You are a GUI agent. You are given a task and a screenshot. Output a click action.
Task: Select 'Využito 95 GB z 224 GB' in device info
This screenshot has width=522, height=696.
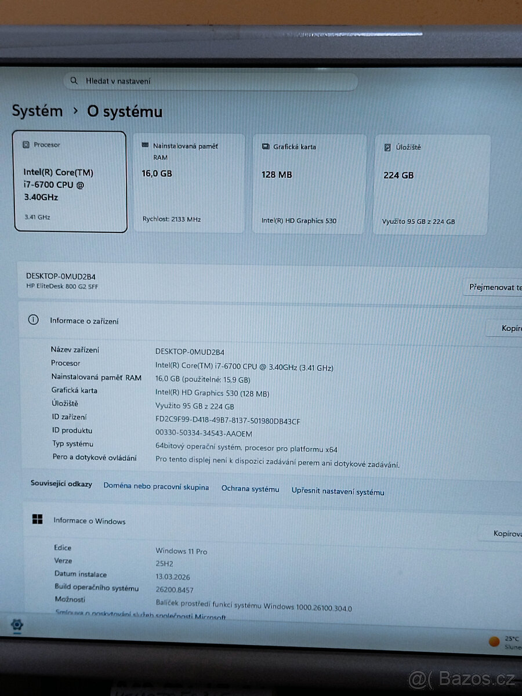click(194, 407)
